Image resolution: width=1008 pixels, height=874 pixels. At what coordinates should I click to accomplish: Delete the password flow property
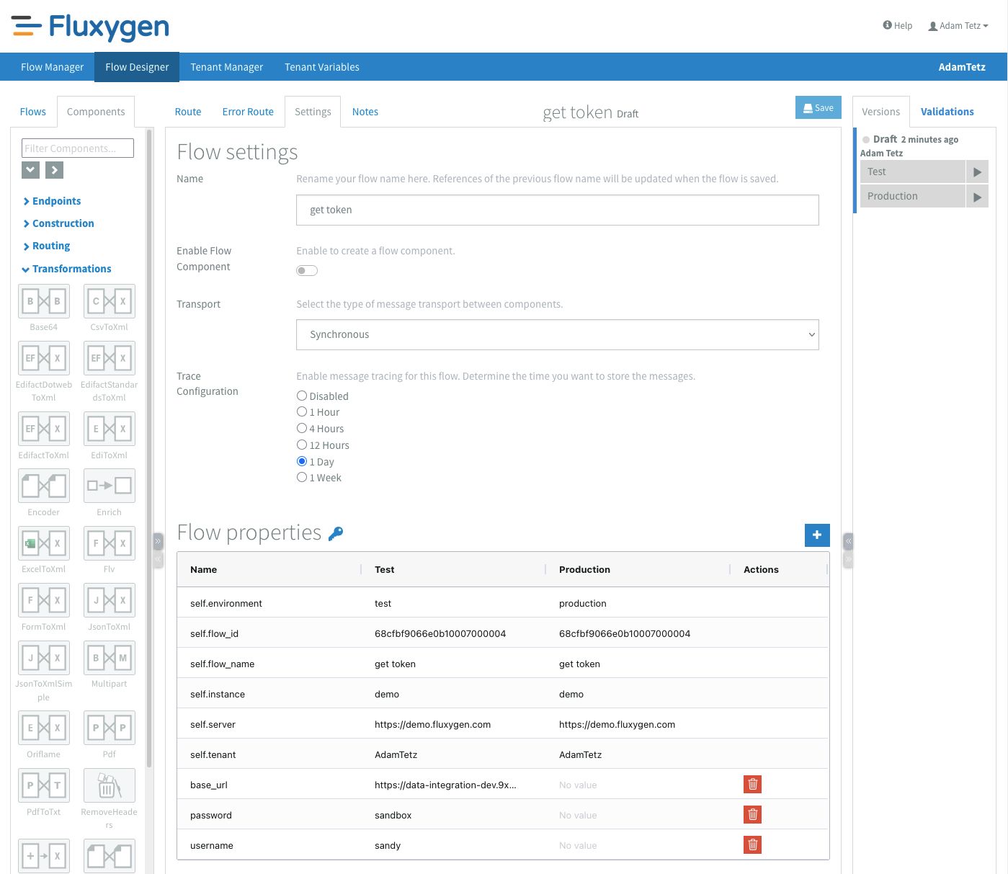click(x=752, y=815)
